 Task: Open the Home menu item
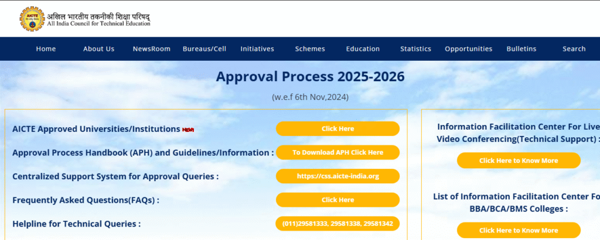[46, 49]
